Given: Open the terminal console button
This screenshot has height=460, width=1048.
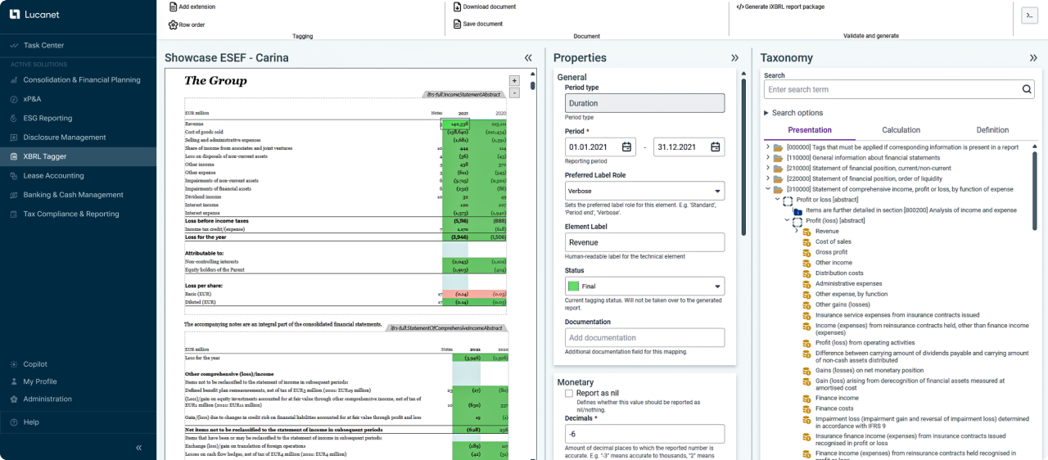Looking at the screenshot, I should tap(1029, 16).
